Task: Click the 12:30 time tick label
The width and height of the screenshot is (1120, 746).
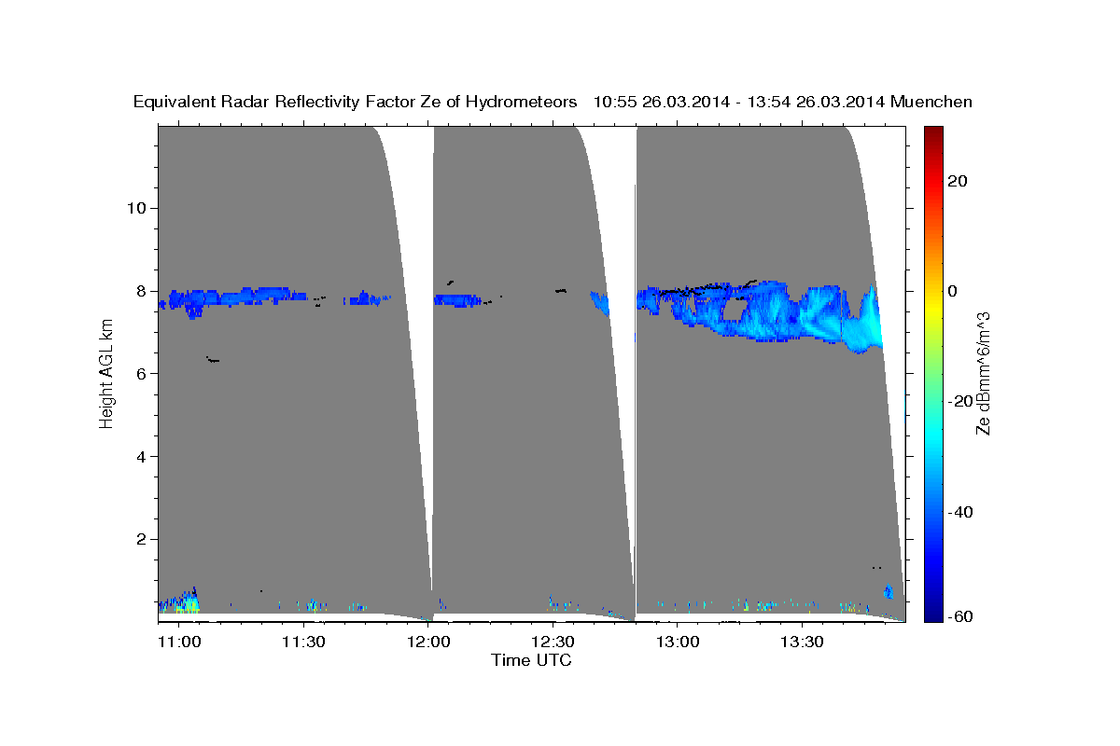Action: (x=553, y=642)
